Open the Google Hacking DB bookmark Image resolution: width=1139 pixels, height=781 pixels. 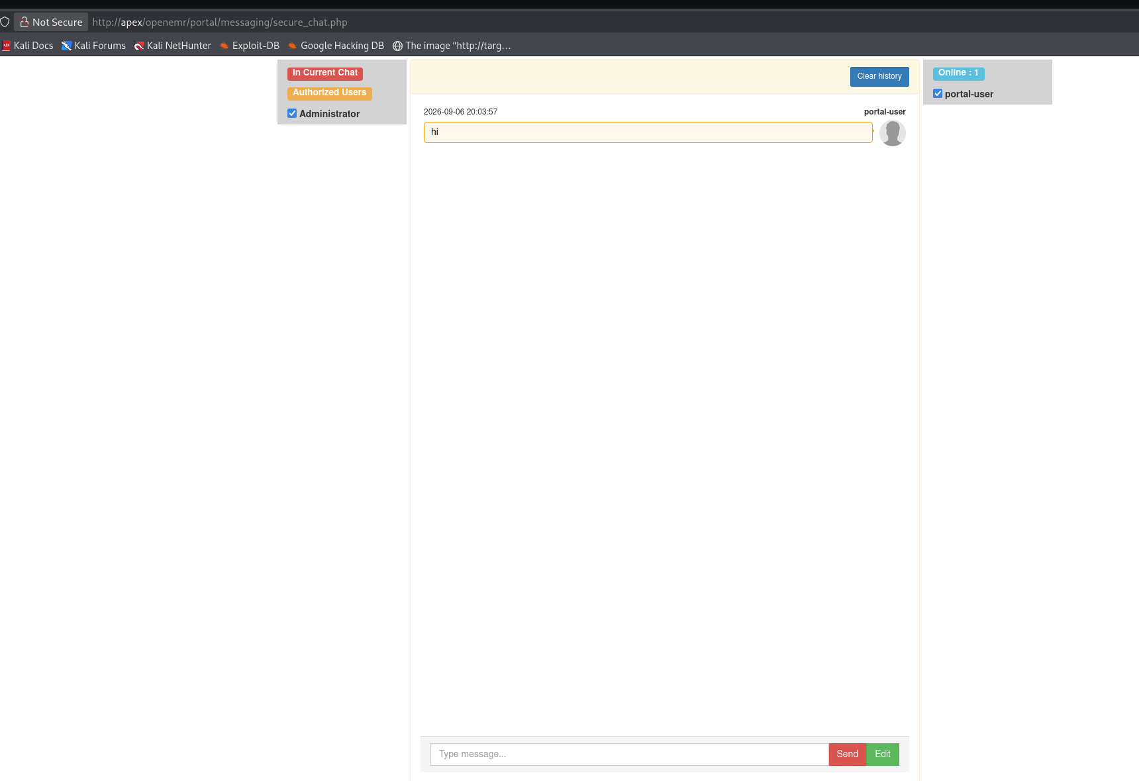[336, 46]
